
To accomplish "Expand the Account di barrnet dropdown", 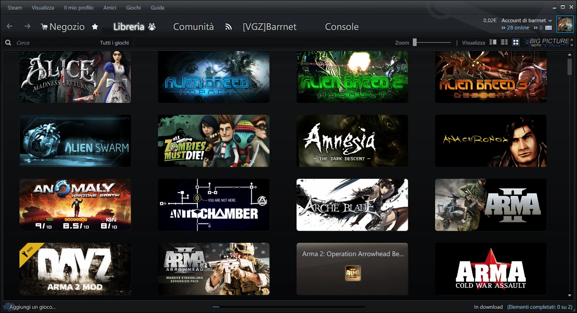I will 527,20.
